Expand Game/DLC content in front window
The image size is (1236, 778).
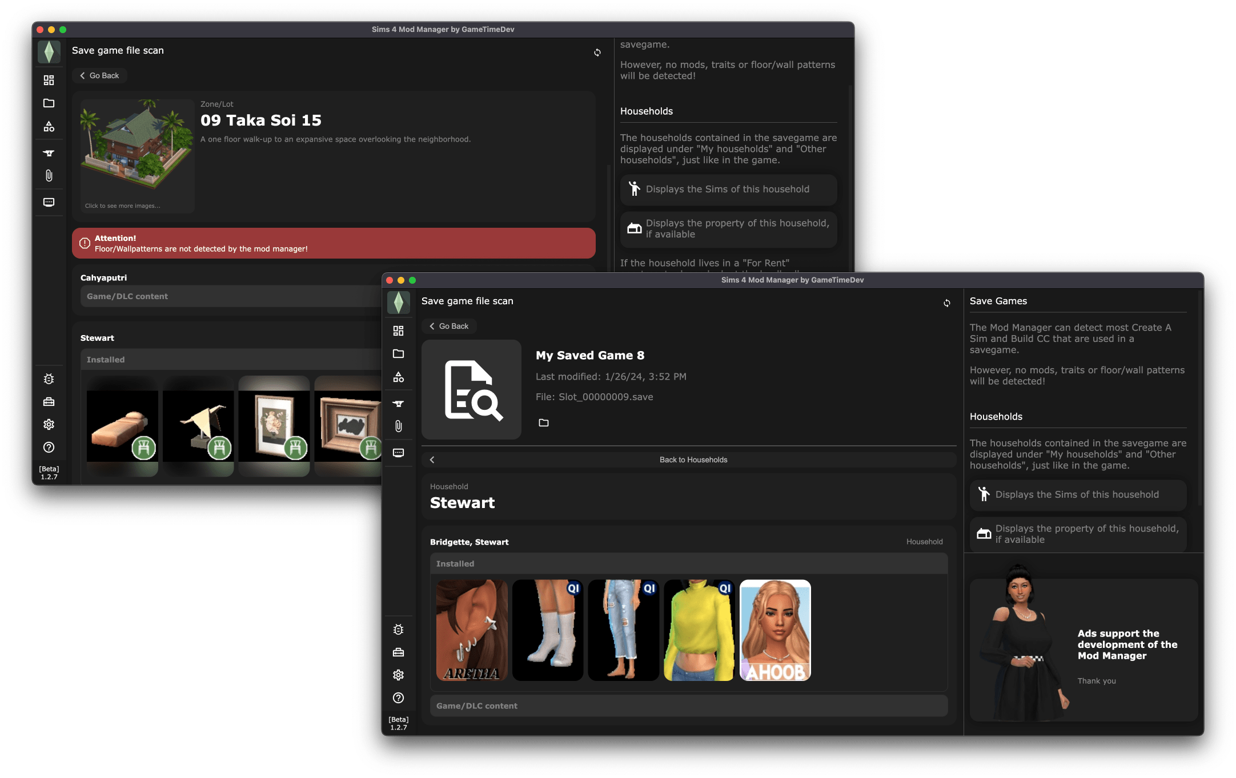pos(689,706)
